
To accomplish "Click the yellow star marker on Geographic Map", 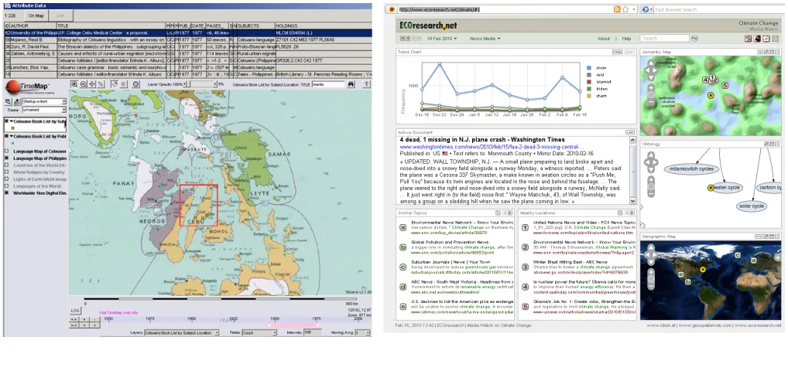I will [x=703, y=270].
